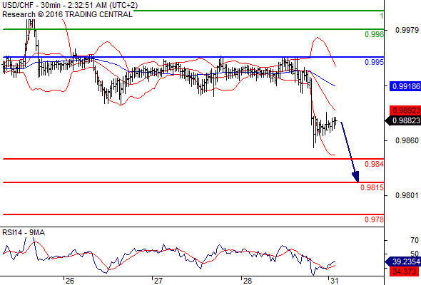Click the date marker 28 on time axis
This screenshot has width=421, height=285.
point(247,281)
